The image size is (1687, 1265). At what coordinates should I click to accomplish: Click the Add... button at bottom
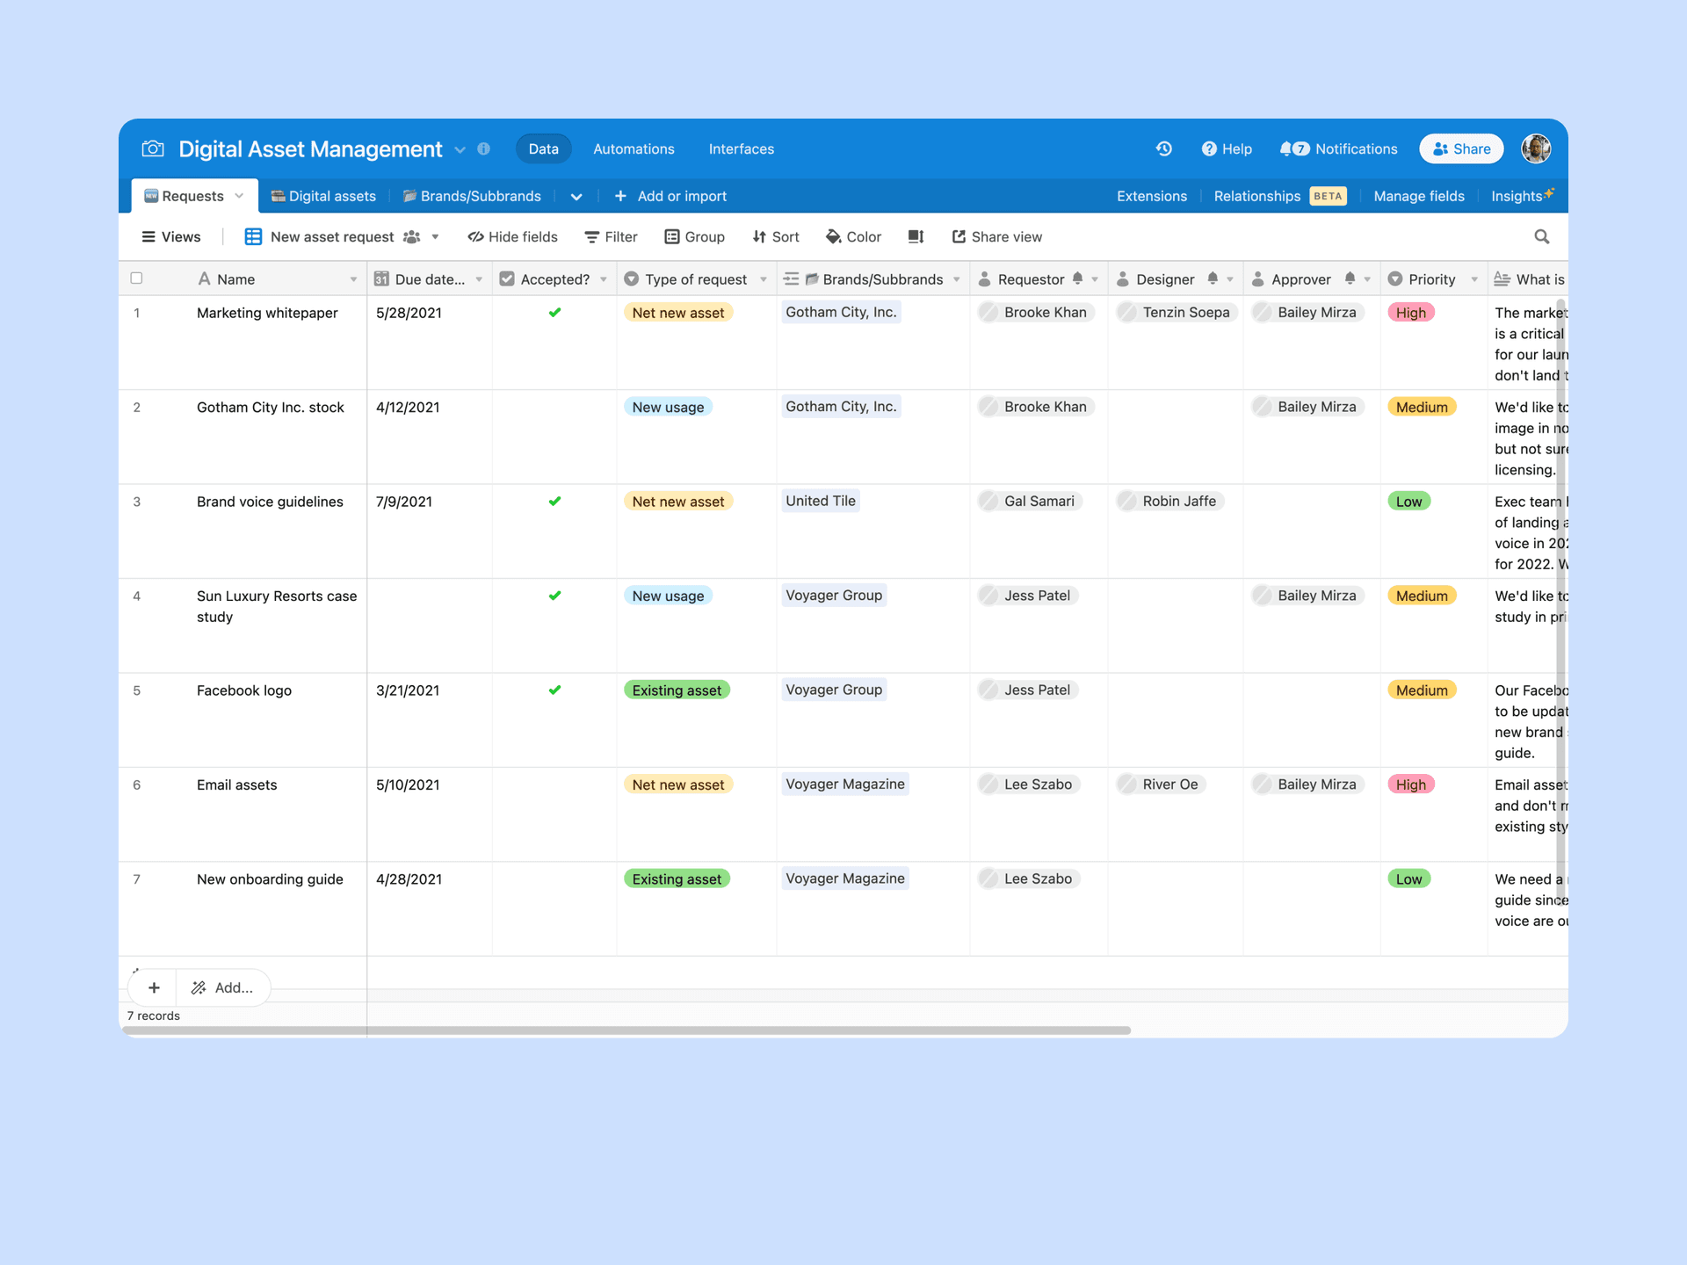223,987
